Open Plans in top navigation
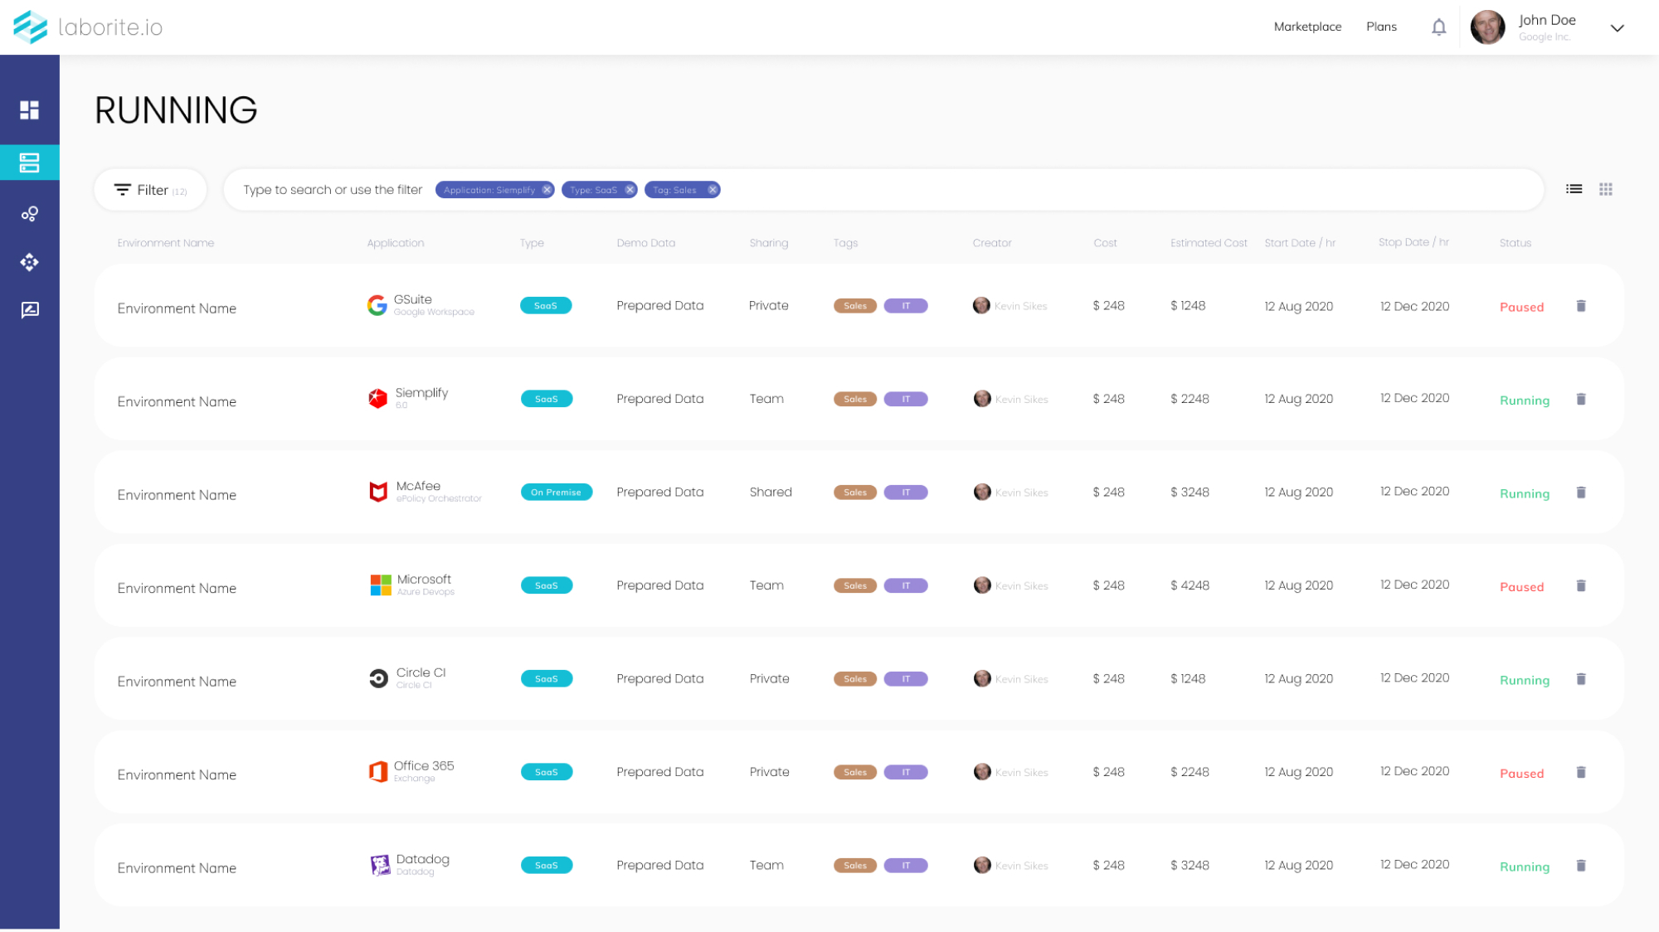 [x=1381, y=27]
